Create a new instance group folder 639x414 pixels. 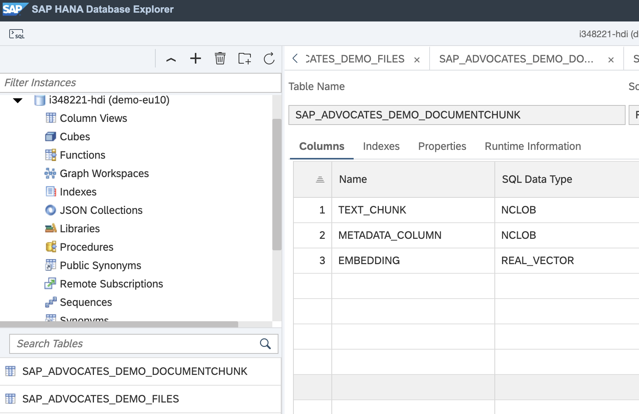click(x=245, y=59)
